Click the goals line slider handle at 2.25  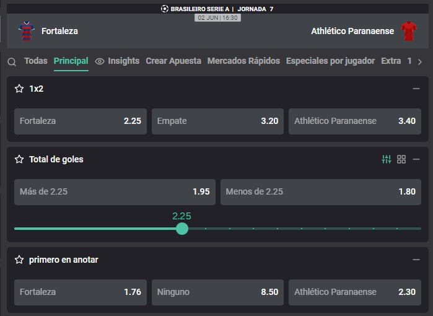pyautogui.click(x=182, y=229)
